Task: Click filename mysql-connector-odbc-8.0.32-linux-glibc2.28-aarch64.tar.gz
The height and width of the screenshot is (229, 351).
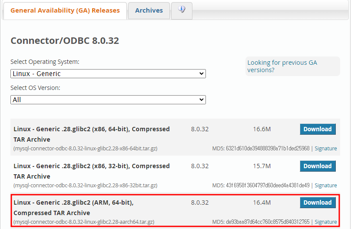Action: [84, 222]
